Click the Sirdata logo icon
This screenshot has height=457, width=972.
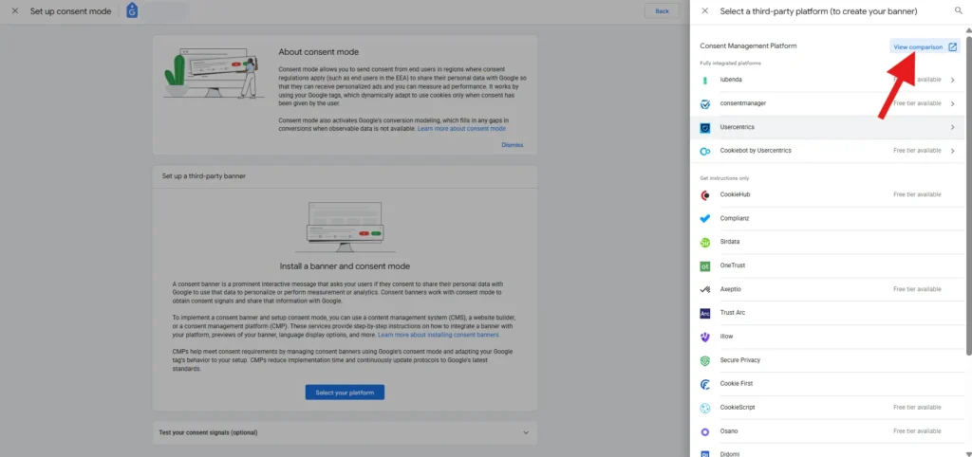pyautogui.click(x=705, y=242)
